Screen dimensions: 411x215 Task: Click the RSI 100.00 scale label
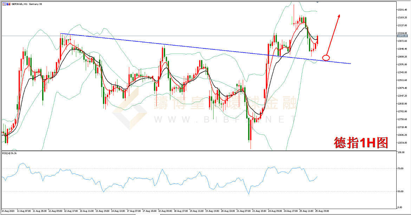[401, 153]
